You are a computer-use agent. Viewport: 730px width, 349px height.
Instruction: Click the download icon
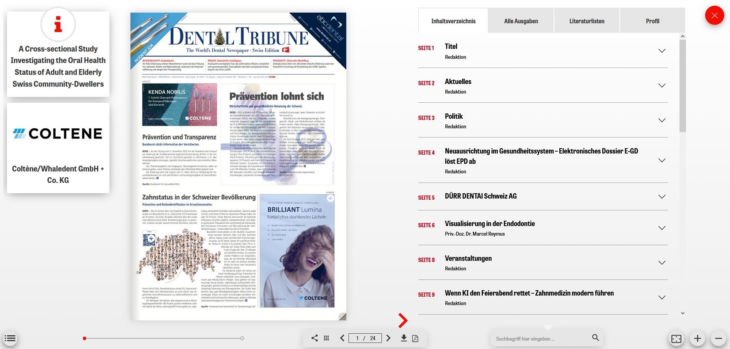tap(404, 338)
